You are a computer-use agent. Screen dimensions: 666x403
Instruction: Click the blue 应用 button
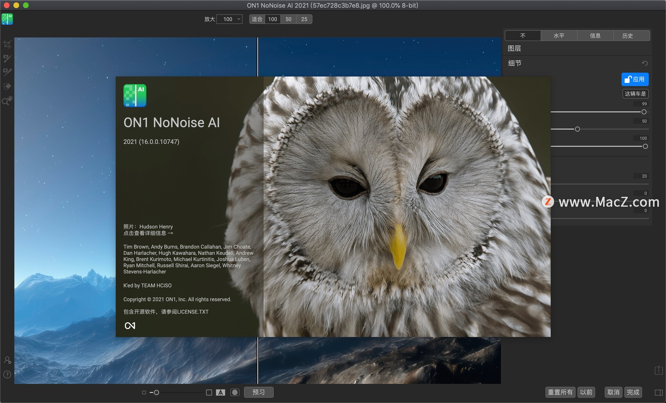[635, 79]
